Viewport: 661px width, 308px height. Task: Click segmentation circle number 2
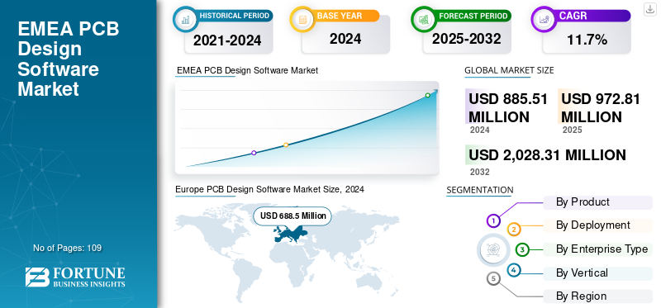click(x=514, y=230)
